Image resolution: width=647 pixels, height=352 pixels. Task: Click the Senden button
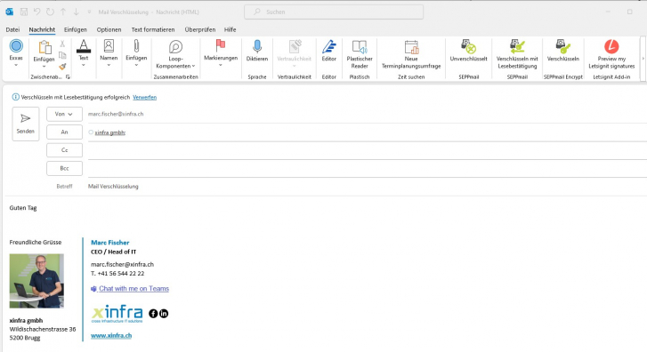(26, 124)
